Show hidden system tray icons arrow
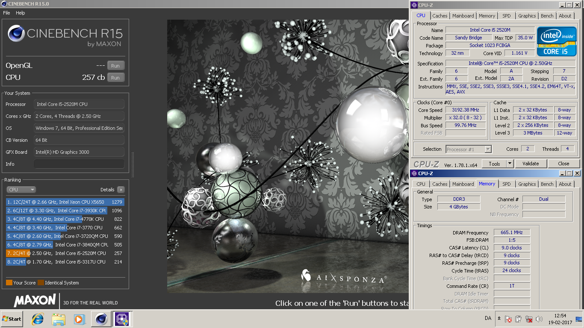The image size is (584, 328). pos(499,319)
